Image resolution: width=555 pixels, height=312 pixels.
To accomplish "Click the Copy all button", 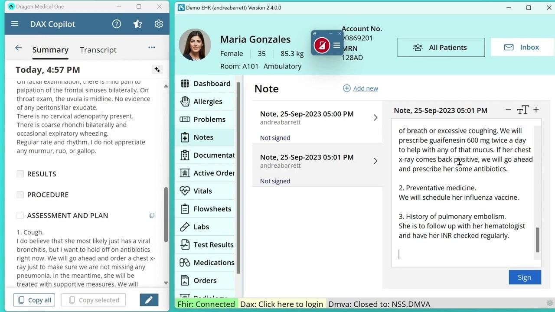I will coord(34,300).
